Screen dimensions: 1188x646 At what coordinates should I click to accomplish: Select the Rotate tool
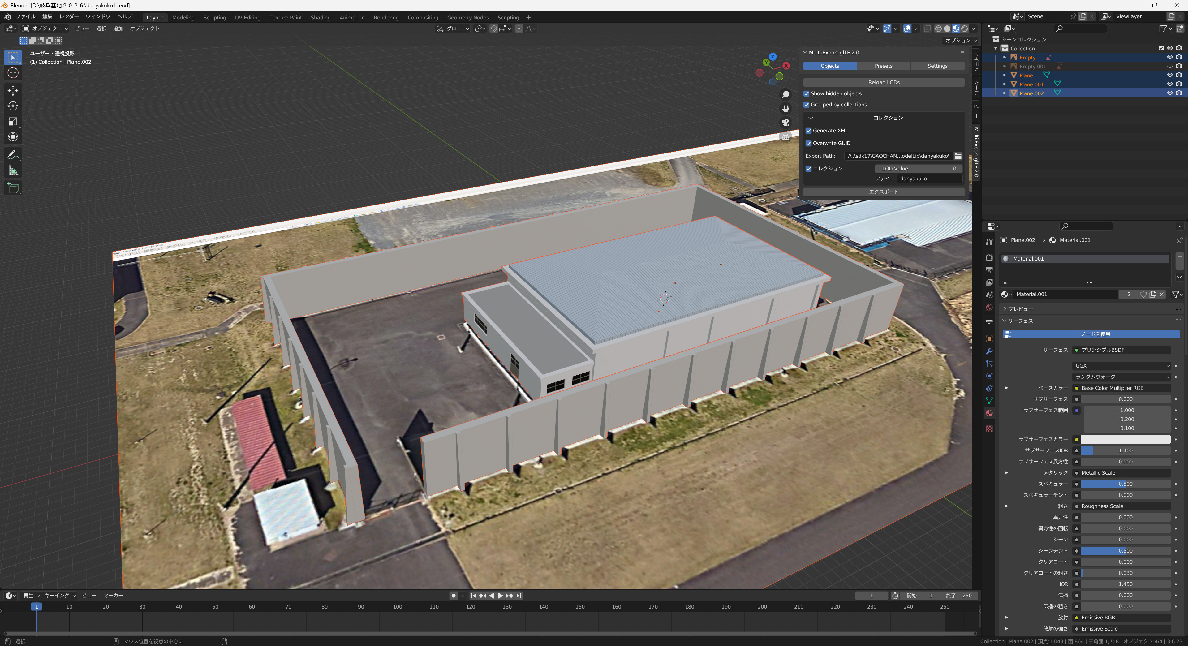tap(13, 106)
